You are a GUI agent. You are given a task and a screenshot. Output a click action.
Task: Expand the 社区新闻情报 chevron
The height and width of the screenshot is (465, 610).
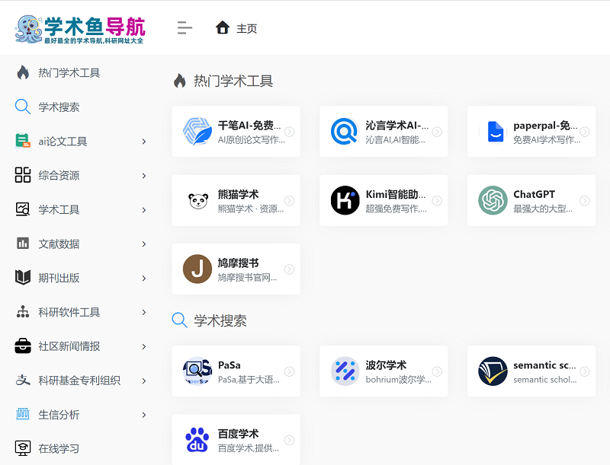point(144,346)
